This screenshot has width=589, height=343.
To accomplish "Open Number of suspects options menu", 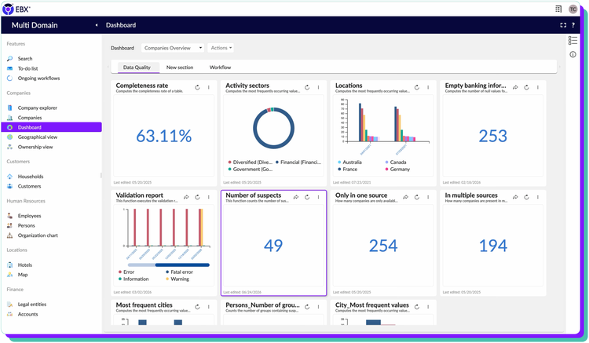I will pos(319,197).
